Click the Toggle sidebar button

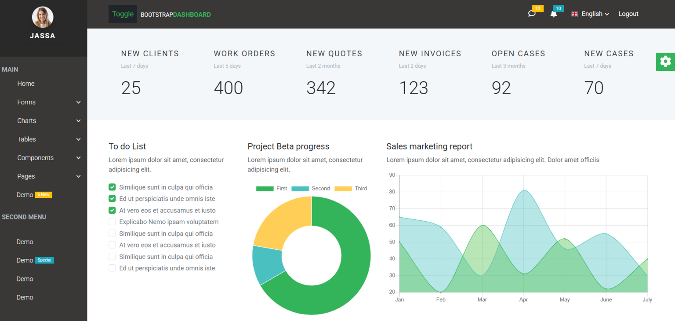123,14
